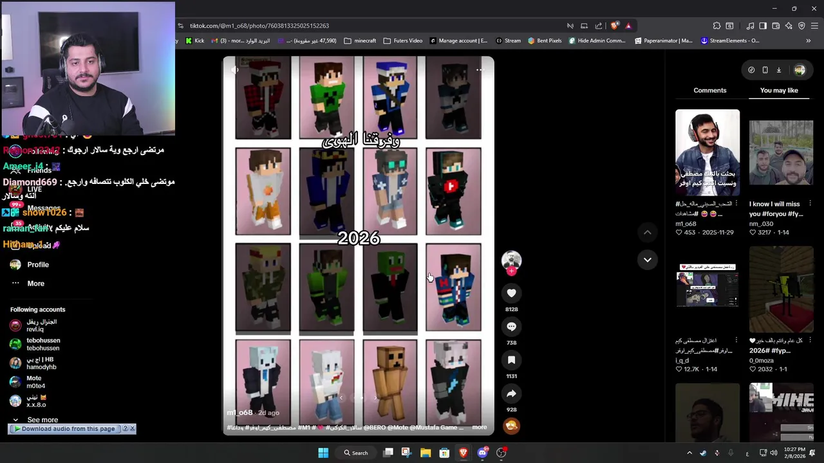Open browser menu hamburger button

pos(814,26)
